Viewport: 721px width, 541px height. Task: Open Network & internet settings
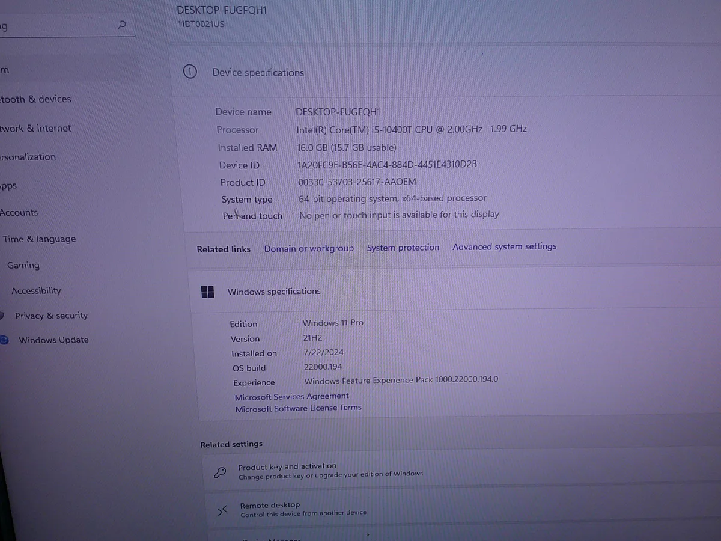point(35,128)
